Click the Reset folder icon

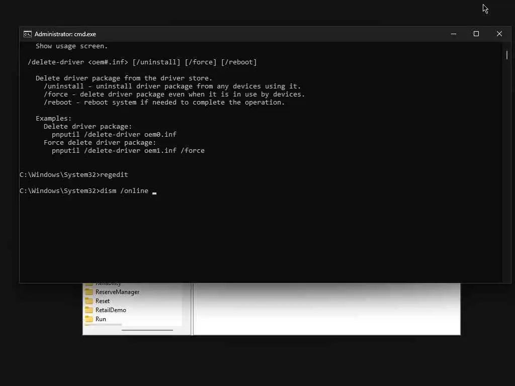pos(89,301)
